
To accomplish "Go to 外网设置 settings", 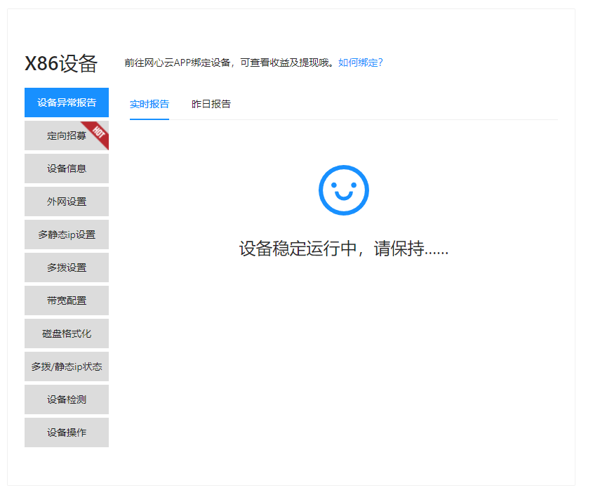I will 67,202.
